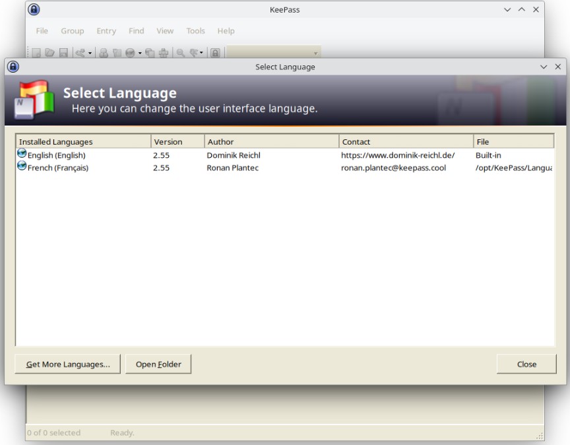Screen dimensions: 570x445
Task: Click the flags banner icon in Select Language header
Action: (34, 100)
